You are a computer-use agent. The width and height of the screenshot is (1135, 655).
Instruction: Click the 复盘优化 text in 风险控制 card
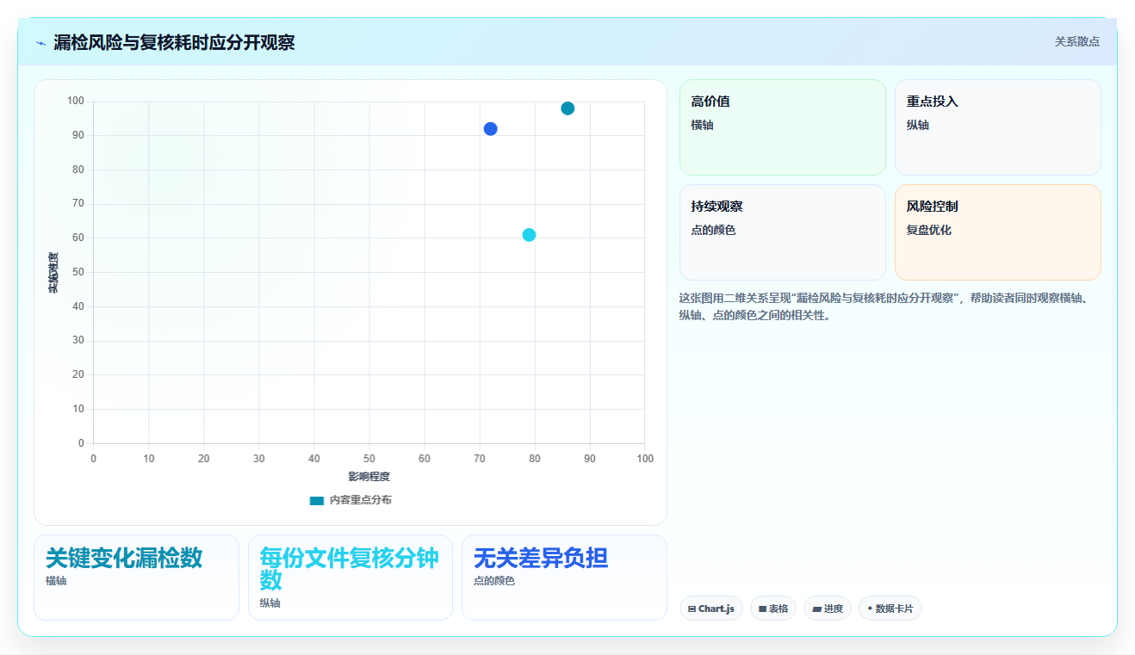(929, 230)
